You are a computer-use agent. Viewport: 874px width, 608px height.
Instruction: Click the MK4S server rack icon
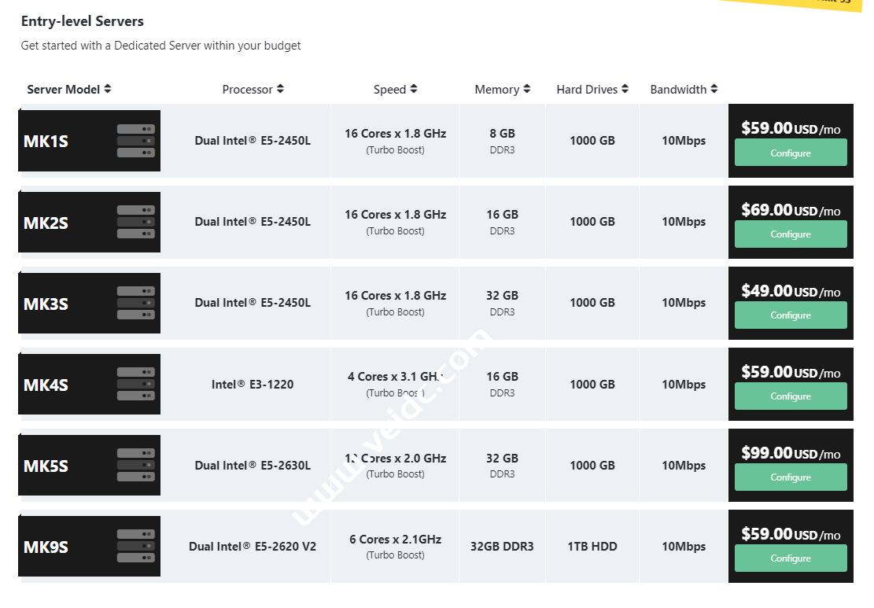135,384
